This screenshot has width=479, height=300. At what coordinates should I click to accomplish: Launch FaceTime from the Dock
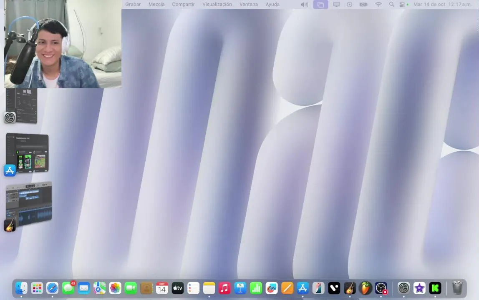point(131,288)
